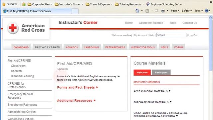Viewport: 213px width, 120px height.
Task: Switch to the Instructor materials tab
Action: (x=142, y=73)
